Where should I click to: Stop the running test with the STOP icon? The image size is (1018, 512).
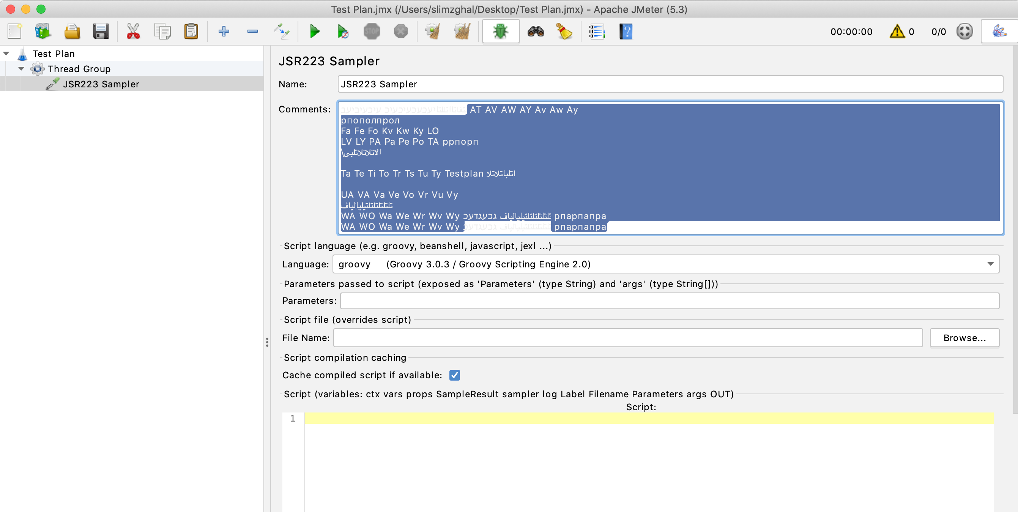tap(372, 32)
